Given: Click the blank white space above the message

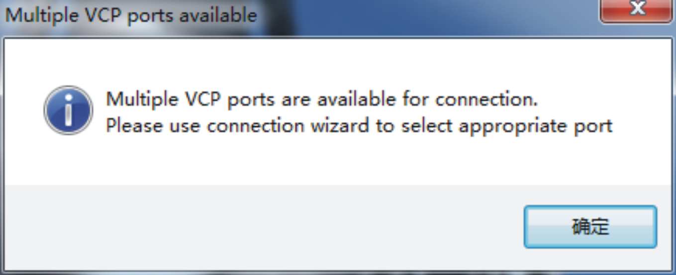Looking at the screenshot, I should click(x=338, y=62).
